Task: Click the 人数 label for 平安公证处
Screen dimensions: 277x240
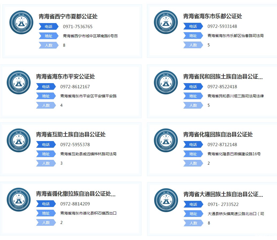Action: pos(46,105)
